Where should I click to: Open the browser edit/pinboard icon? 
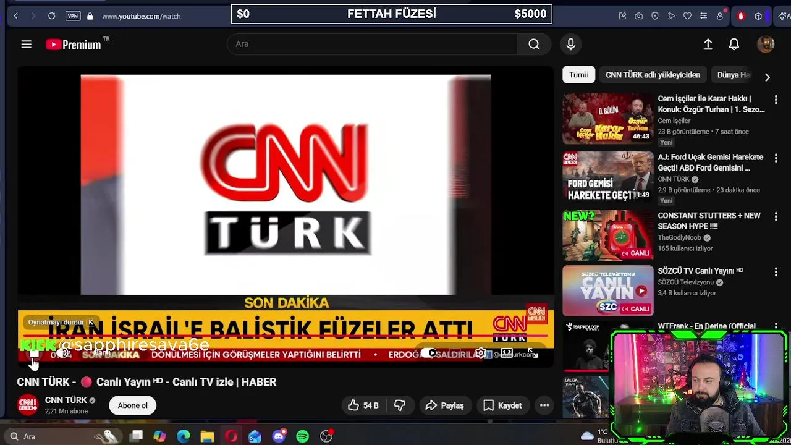pos(623,16)
